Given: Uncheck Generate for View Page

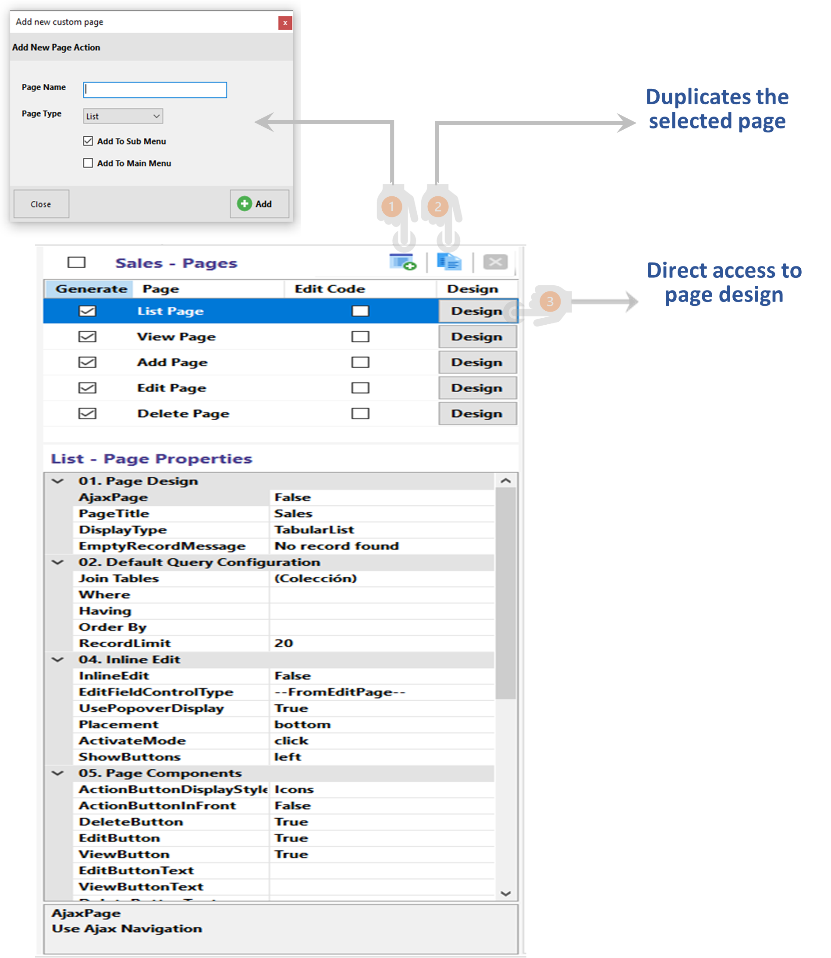Looking at the screenshot, I should (88, 337).
